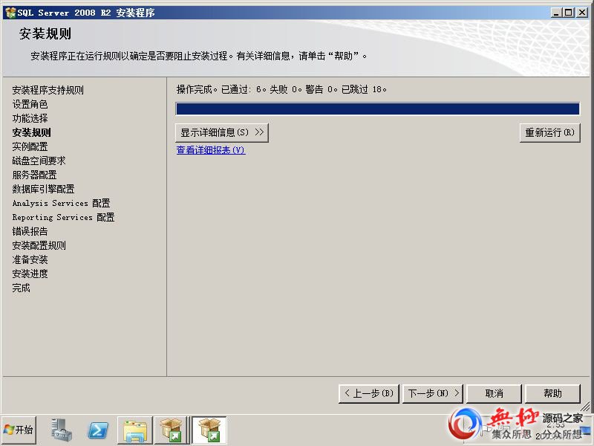Click the highlighted active SQL setup taskbar icon

tap(209, 430)
